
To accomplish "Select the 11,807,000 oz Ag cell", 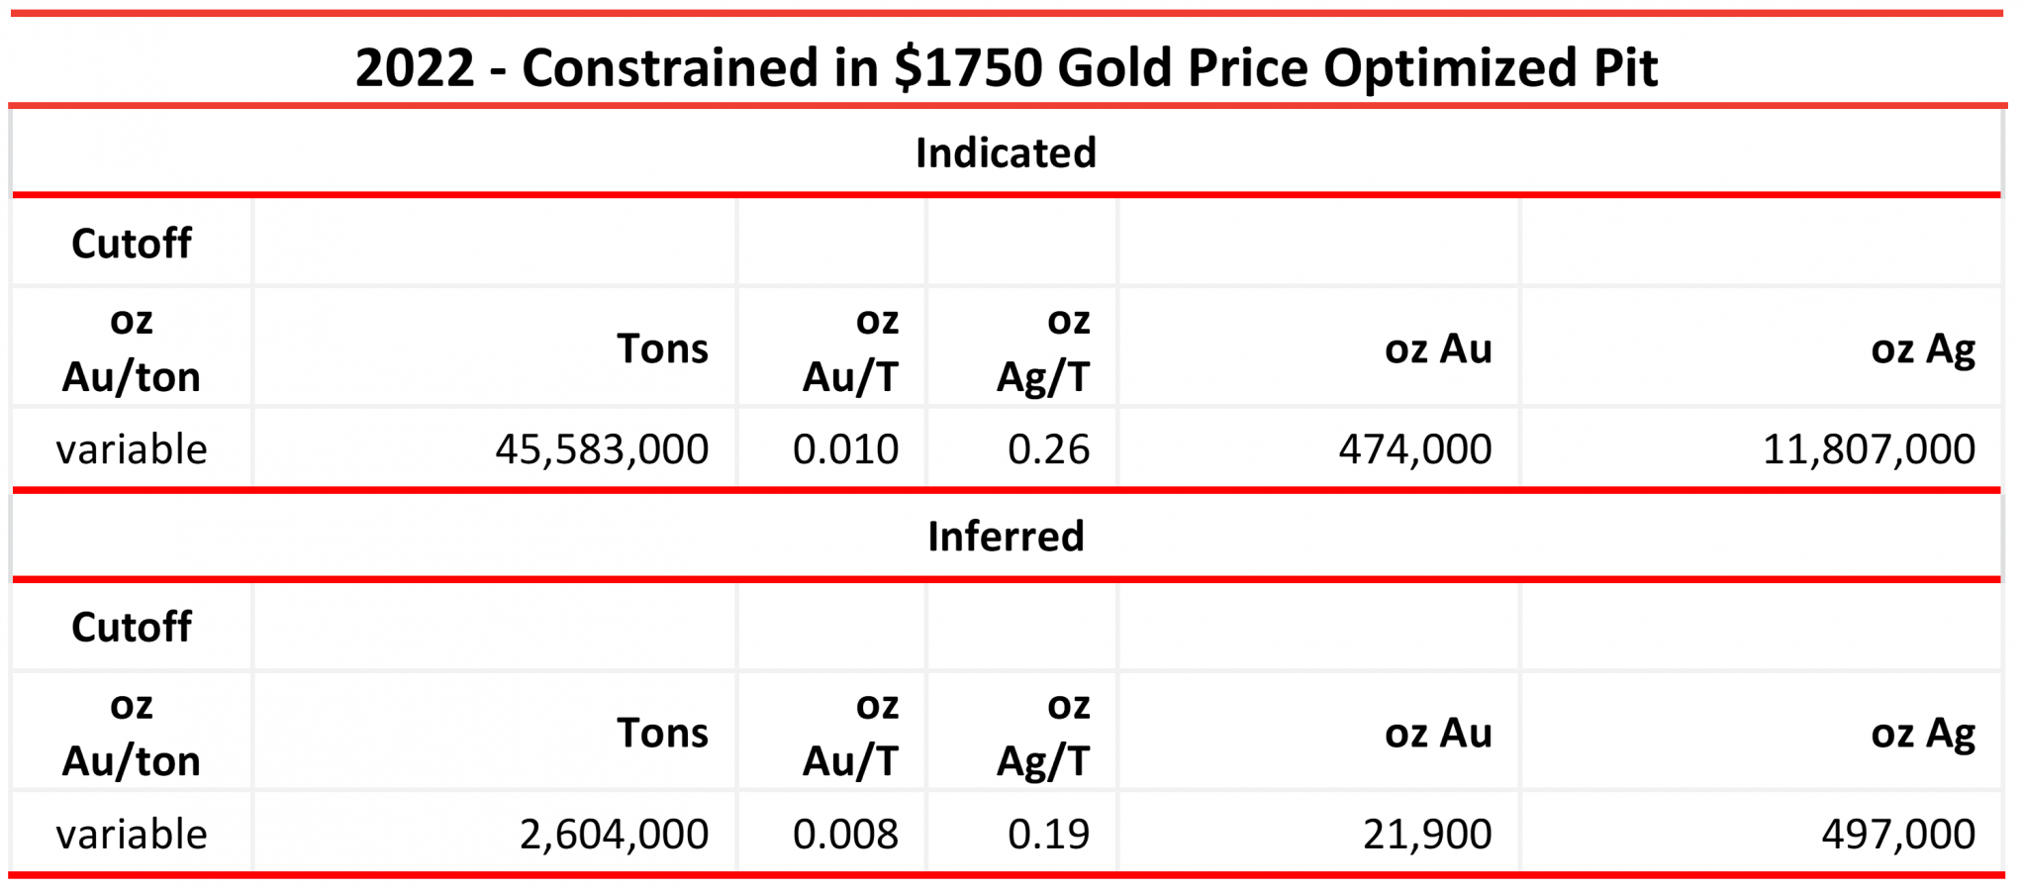I will pos(1869,449).
